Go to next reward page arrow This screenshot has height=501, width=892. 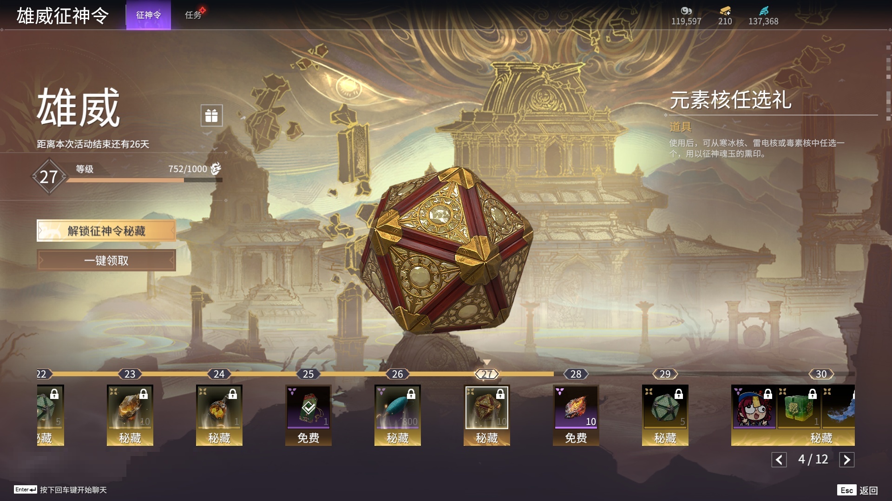(x=846, y=460)
